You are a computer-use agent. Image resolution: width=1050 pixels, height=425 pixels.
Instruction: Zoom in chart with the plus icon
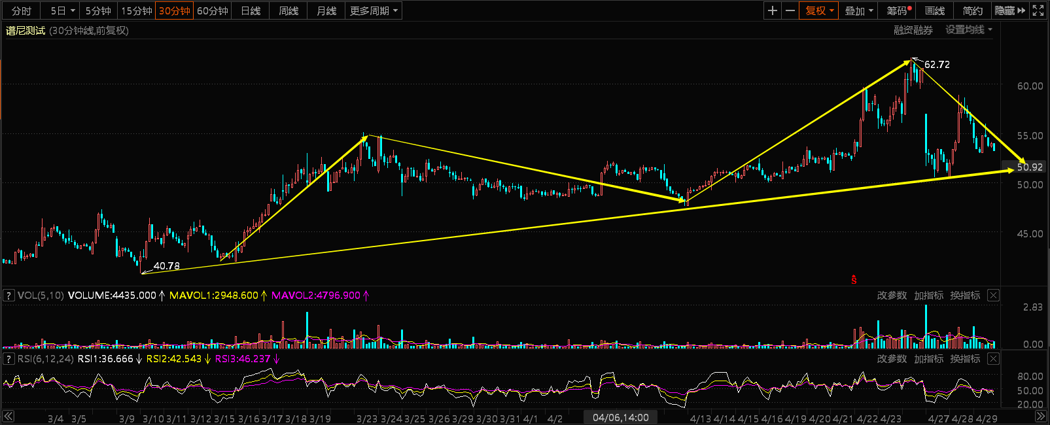click(x=773, y=10)
